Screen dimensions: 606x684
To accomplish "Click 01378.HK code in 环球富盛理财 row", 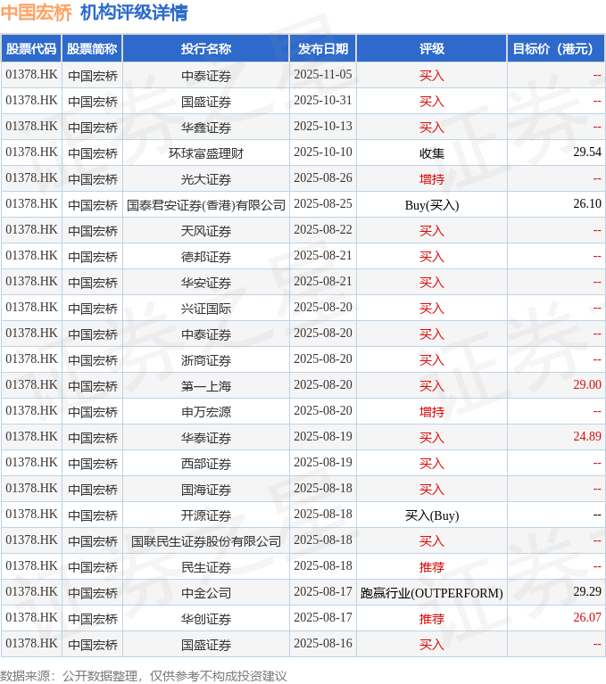I will (x=31, y=152).
